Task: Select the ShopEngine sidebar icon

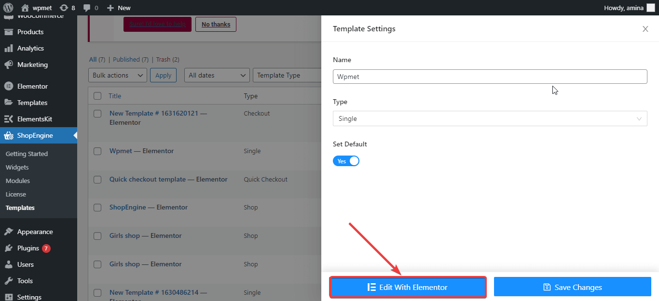Action: [x=10, y=135]
